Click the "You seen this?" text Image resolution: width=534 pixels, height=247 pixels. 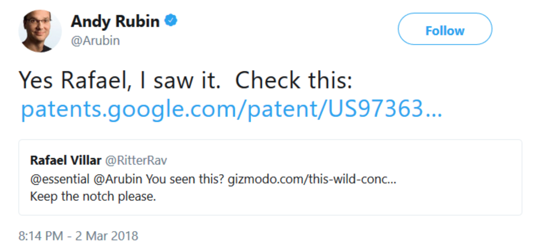[185, 179]
